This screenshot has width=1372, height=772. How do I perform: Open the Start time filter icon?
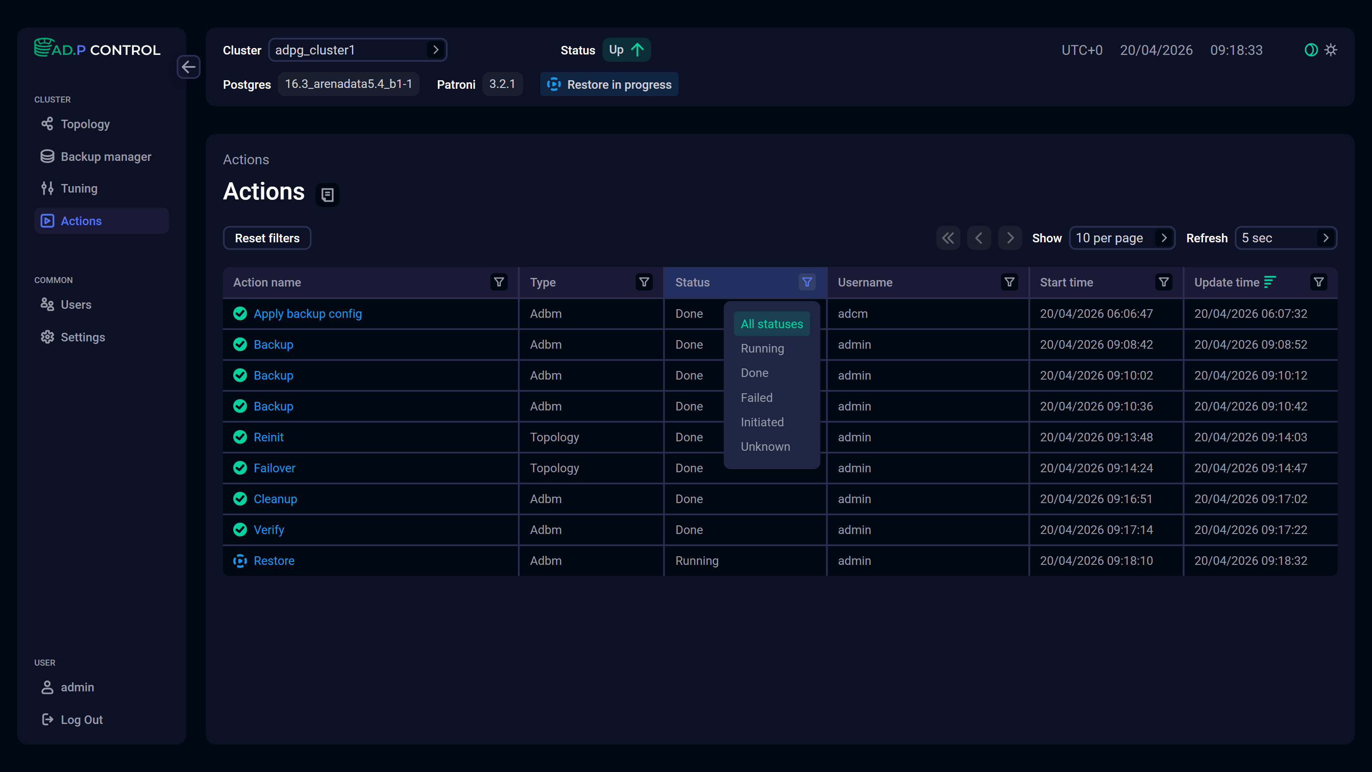click(x=1164, y=282)
